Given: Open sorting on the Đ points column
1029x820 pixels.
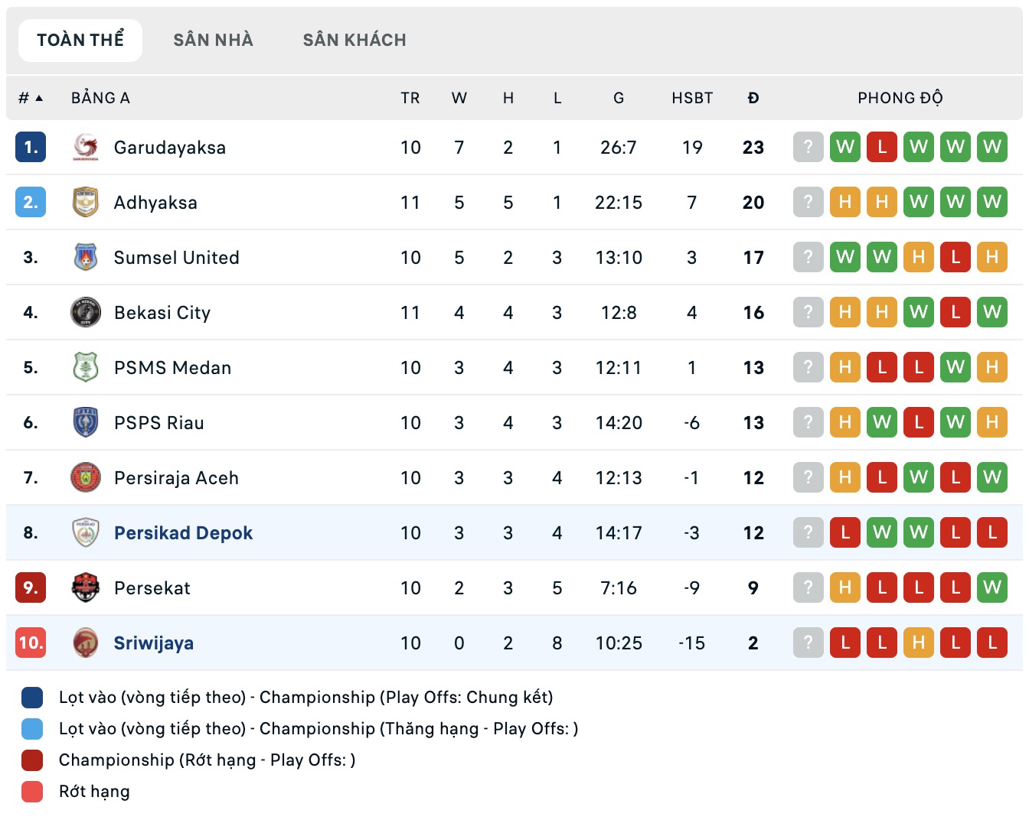Looking at the screenshot, I should tap(753, 97).
